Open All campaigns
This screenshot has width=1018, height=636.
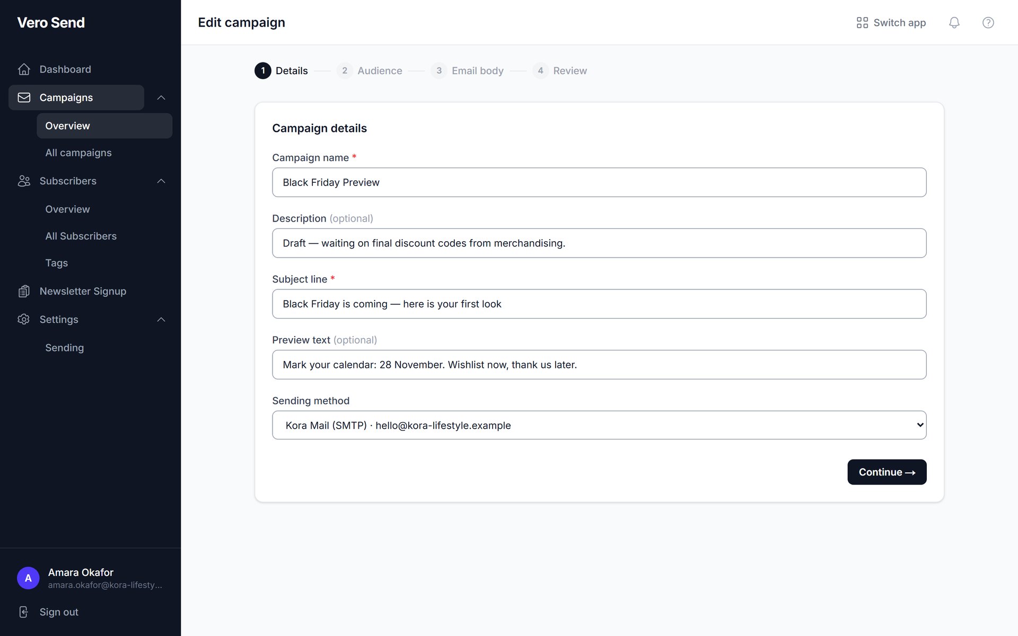[x=104, y=153]
